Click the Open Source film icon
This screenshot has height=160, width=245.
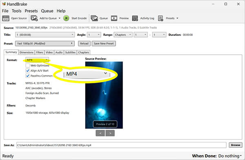click(6, 18)
